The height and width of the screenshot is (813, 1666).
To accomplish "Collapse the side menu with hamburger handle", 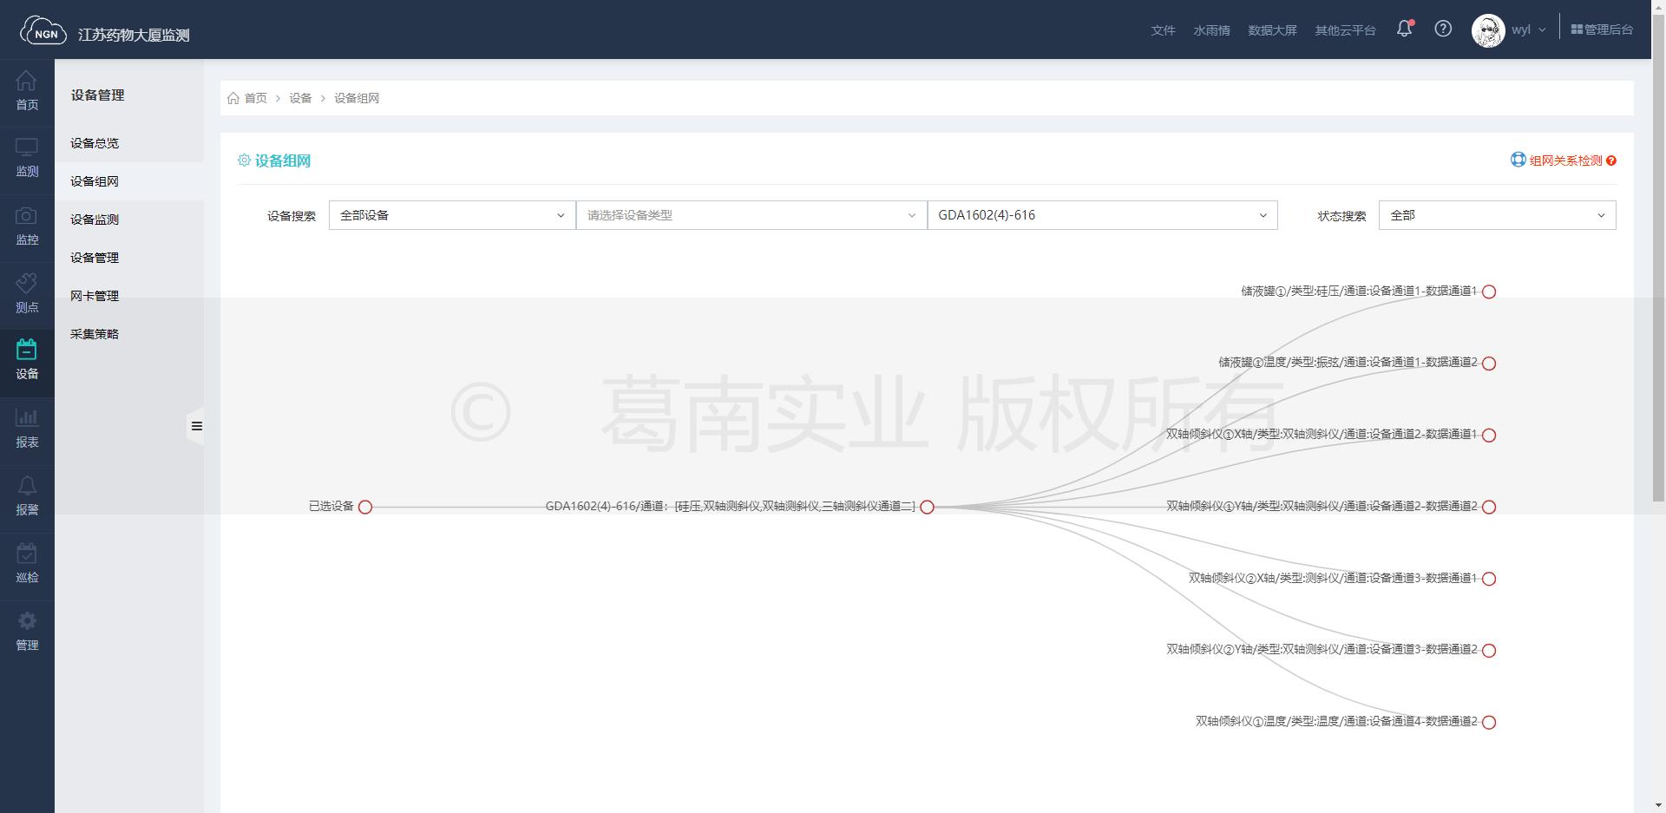I will pyautogui.click(x=196, y=426).
